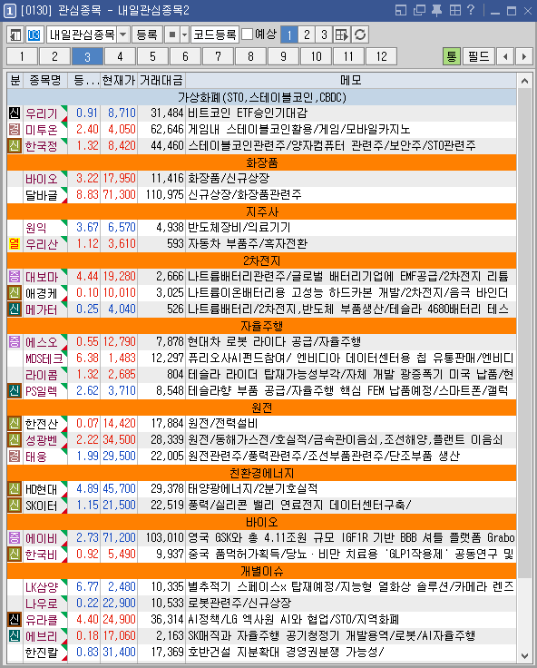Click the 종목명 column header
The width and height of the screenshot is (537, 668).
tap(45, 80)
